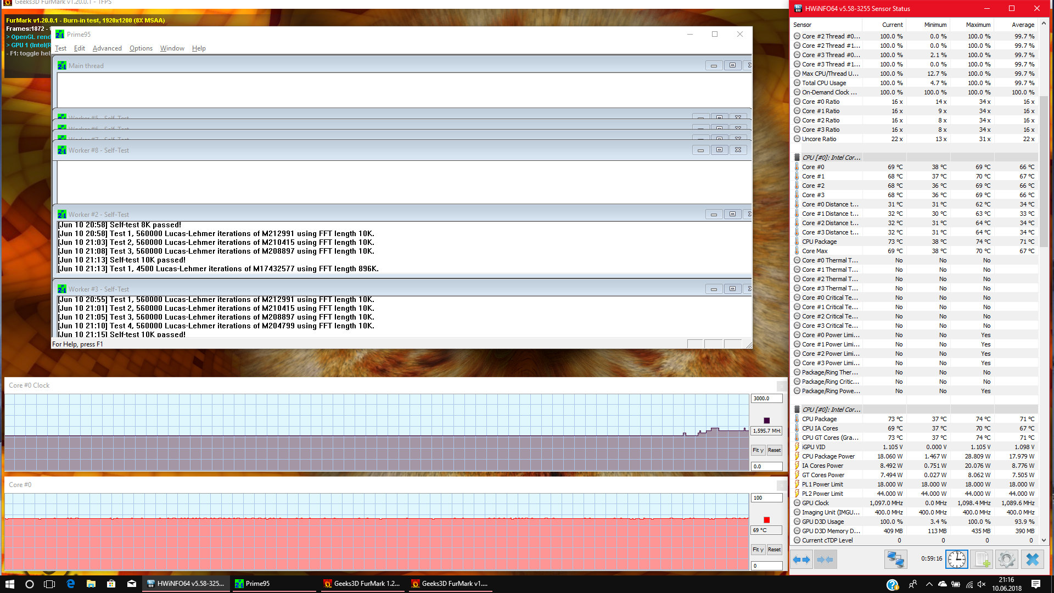This screenshot has height=593, width=1054.
Task: Collapse the CPU [#0] group above CPU IA Cores
Action: tap(797, 409)
